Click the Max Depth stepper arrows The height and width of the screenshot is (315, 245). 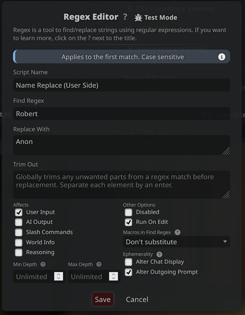point(113,276)
